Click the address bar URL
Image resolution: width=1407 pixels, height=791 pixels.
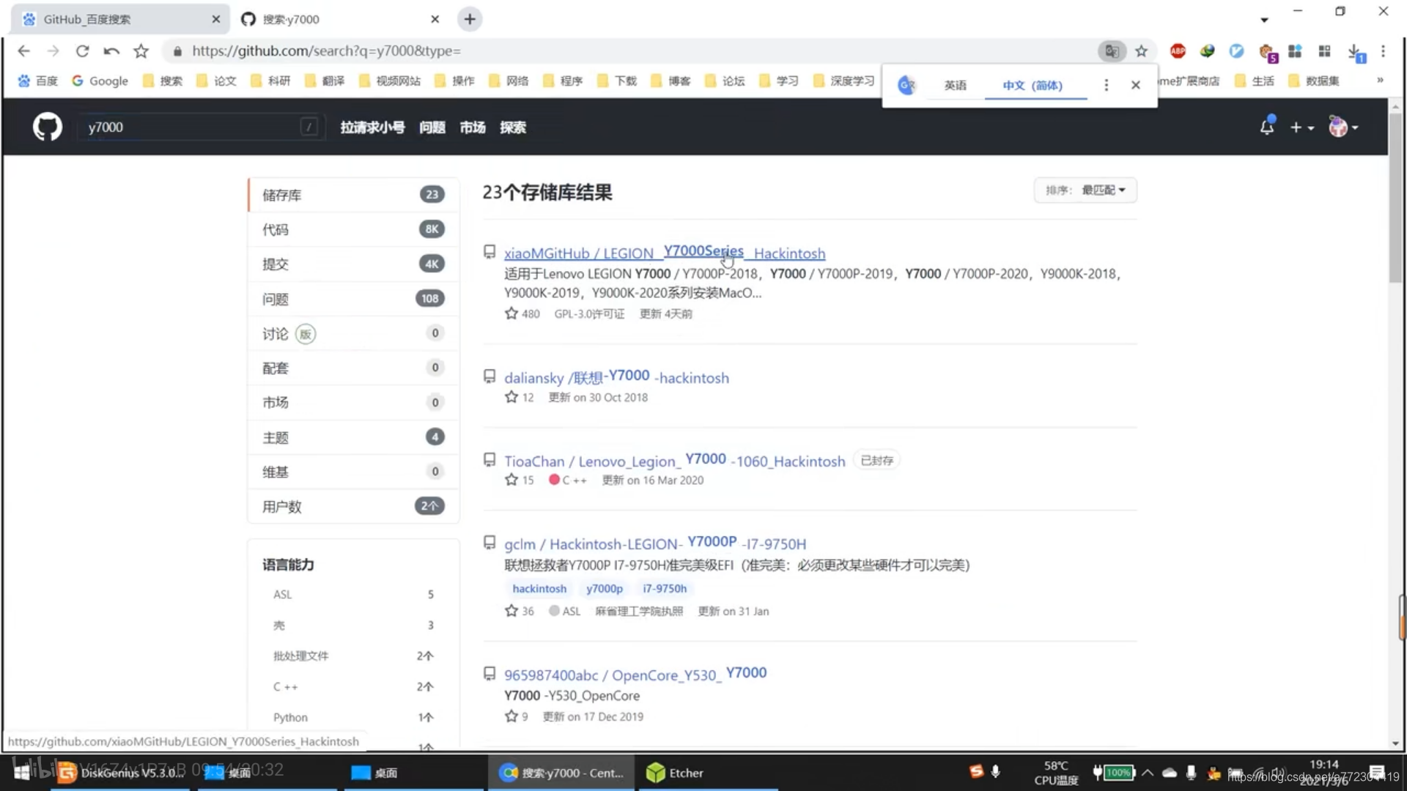pyautogui.click(x=326, y=51)
